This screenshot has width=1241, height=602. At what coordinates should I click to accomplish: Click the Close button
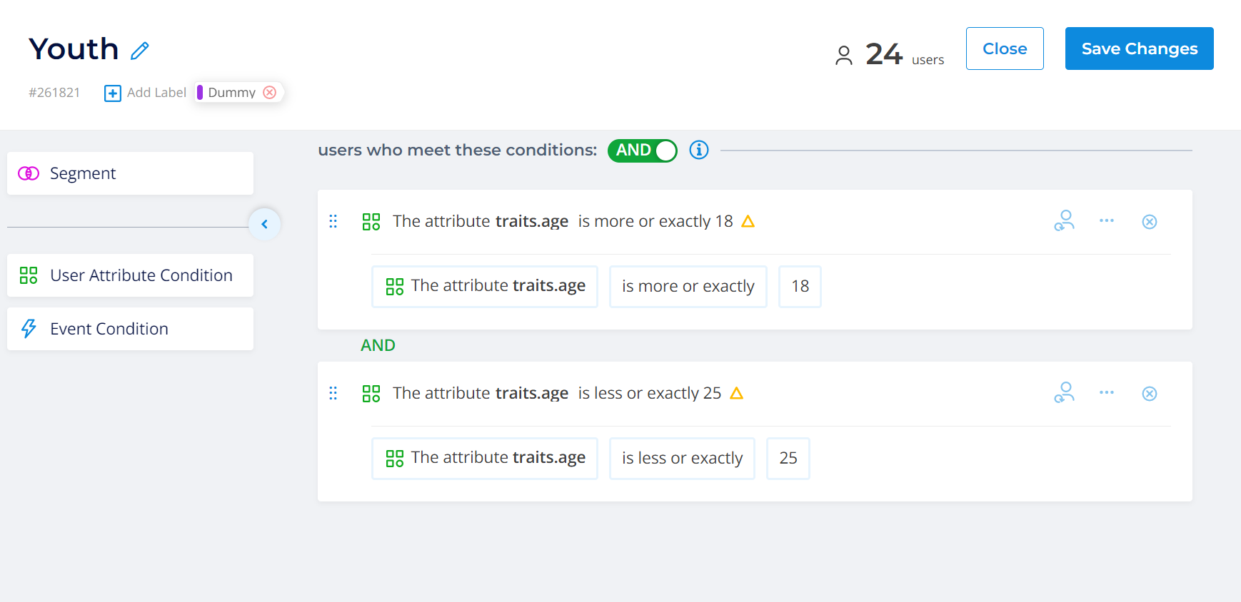tap(1005, 49)
